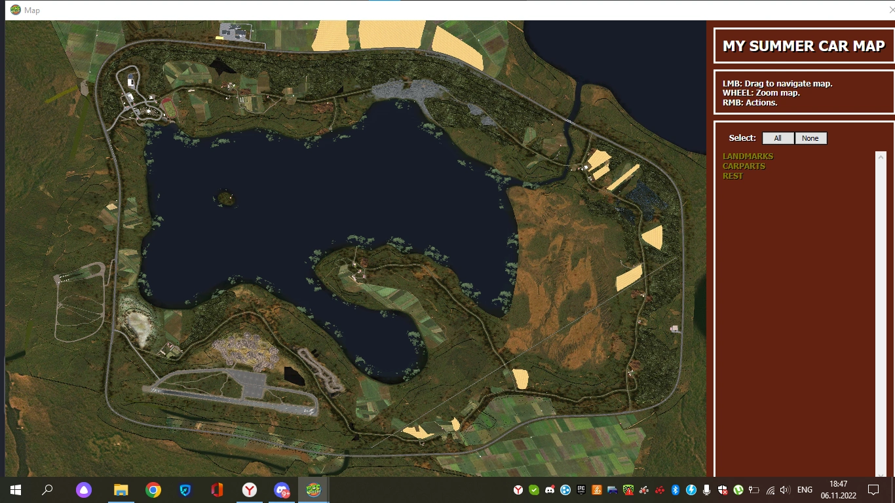The width and height of the screenshot is (895, 503).
Task: Close the Map window
Action: click(891, 10)
